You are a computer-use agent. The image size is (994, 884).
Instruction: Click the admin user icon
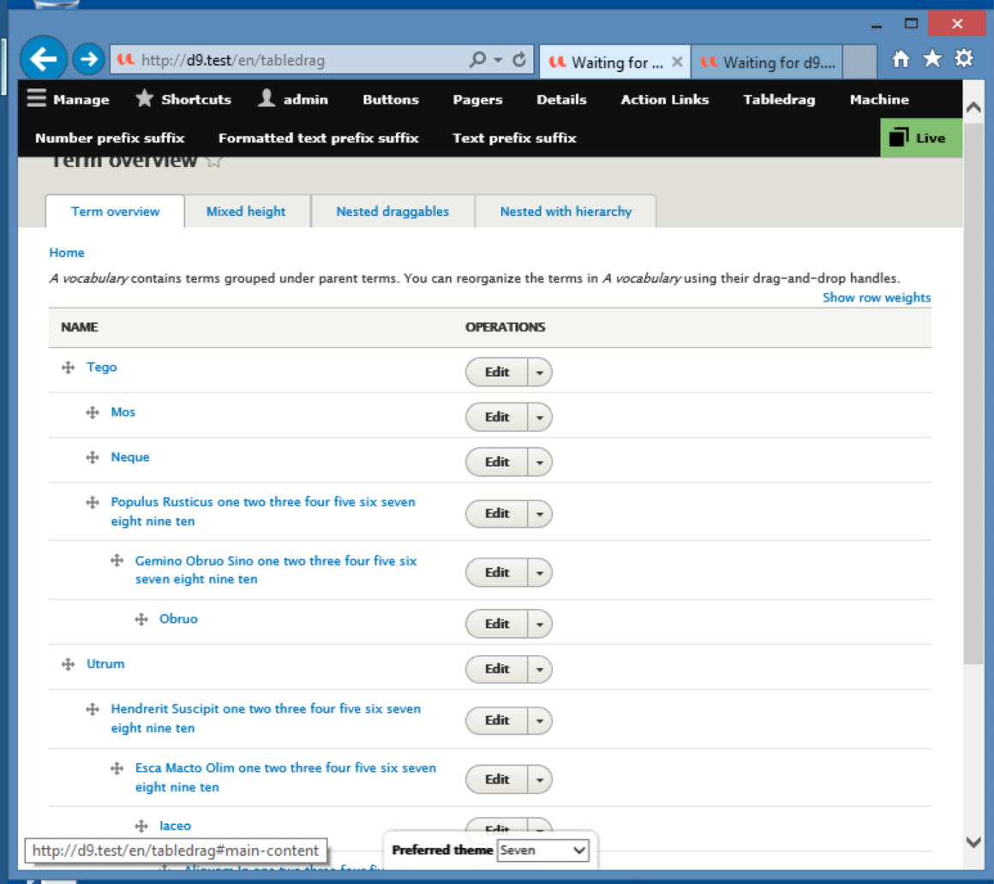pos(266,99)
